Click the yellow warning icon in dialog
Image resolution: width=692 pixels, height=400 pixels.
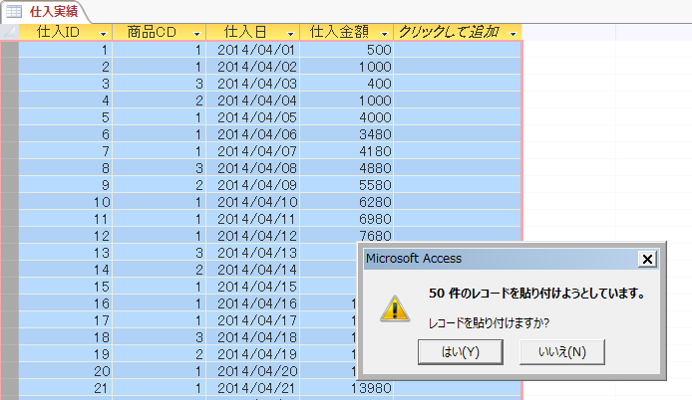[x=396, y=307]
